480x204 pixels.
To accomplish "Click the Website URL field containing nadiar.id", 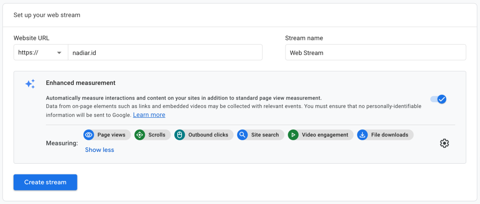I will [x=165, y=53].
